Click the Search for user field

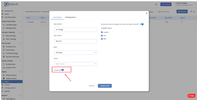click(x=166, y=12)
